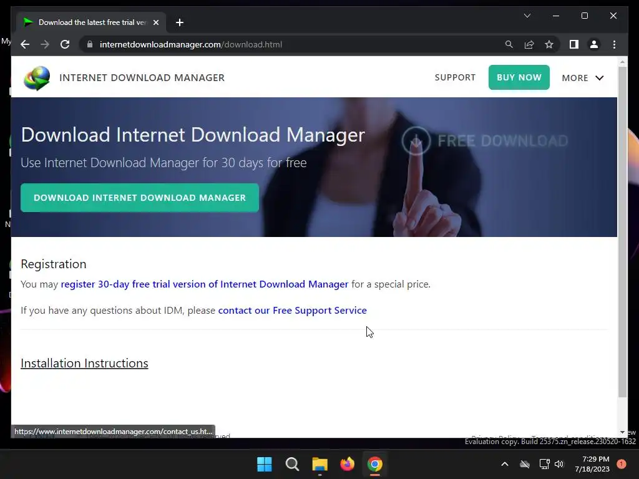Click the Chrome back arrow
The image size is (639, 479).
pyautogui.click(x=25, y=44)
